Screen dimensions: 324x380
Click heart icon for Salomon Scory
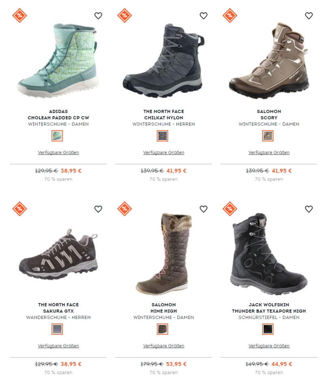pos(309,16)
